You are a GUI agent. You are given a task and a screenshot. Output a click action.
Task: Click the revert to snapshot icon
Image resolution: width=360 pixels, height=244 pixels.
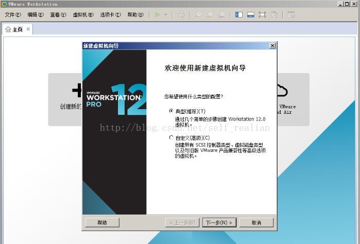[x=210, y=15]
